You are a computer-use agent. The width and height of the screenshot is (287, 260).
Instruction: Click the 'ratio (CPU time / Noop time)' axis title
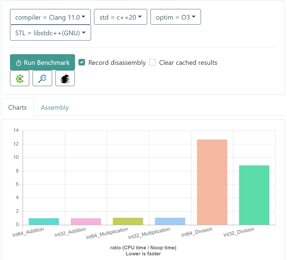(143, 248)
